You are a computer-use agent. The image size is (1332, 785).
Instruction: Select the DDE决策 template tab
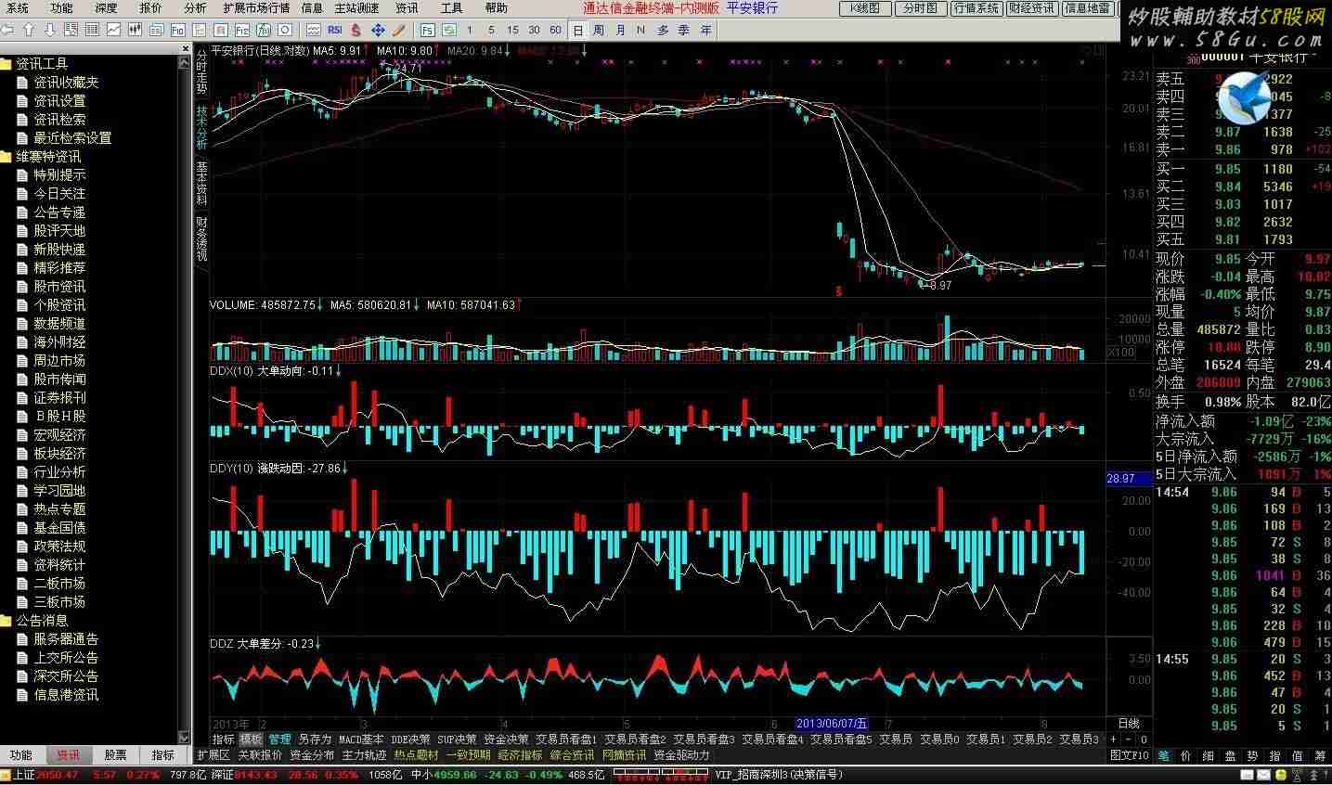[410, 740]
